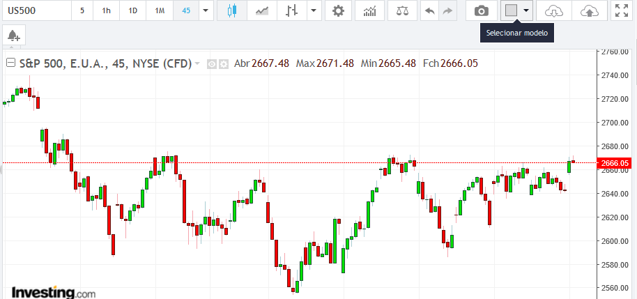637x299 pixels.
Task: Select the 1h interval
Action: tap(106, 10)
